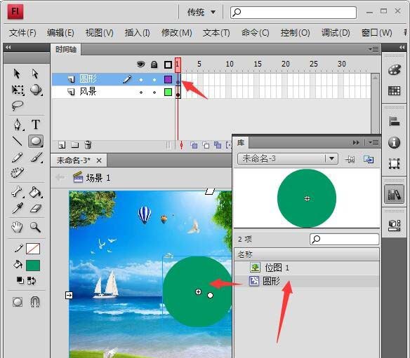The width and height of the screenshot is (410, 358).
Task: Select the 3D Rotation tool
Action: [36, 90]
